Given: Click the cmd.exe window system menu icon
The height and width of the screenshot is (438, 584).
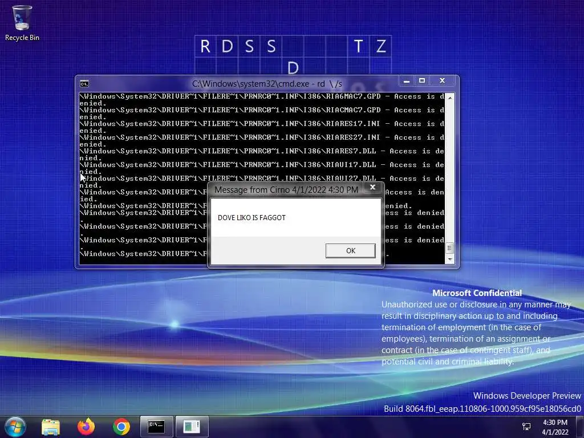Looking at the screenshot, I should click(x=84, y=84).
